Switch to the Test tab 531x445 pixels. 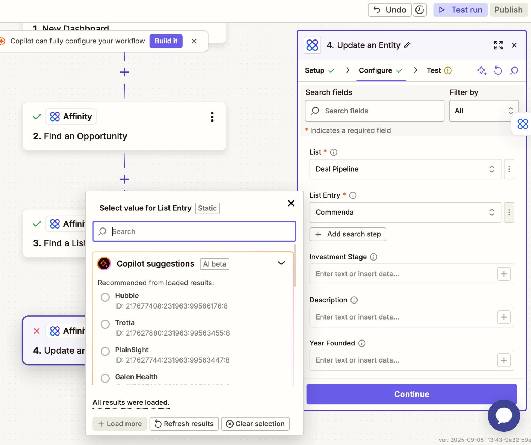point(439,70)
